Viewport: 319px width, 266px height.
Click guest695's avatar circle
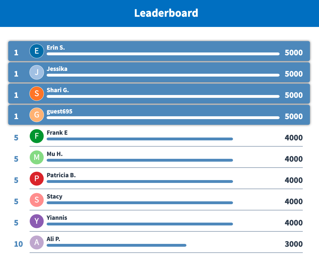36,115
